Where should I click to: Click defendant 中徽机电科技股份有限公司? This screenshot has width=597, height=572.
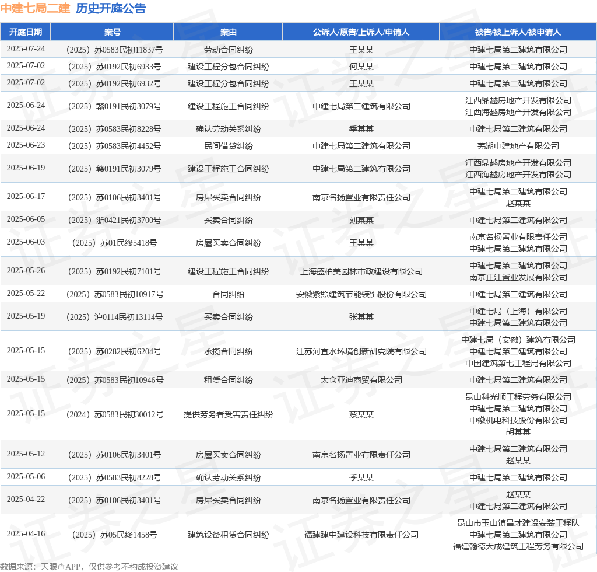[x=518, y=420]
